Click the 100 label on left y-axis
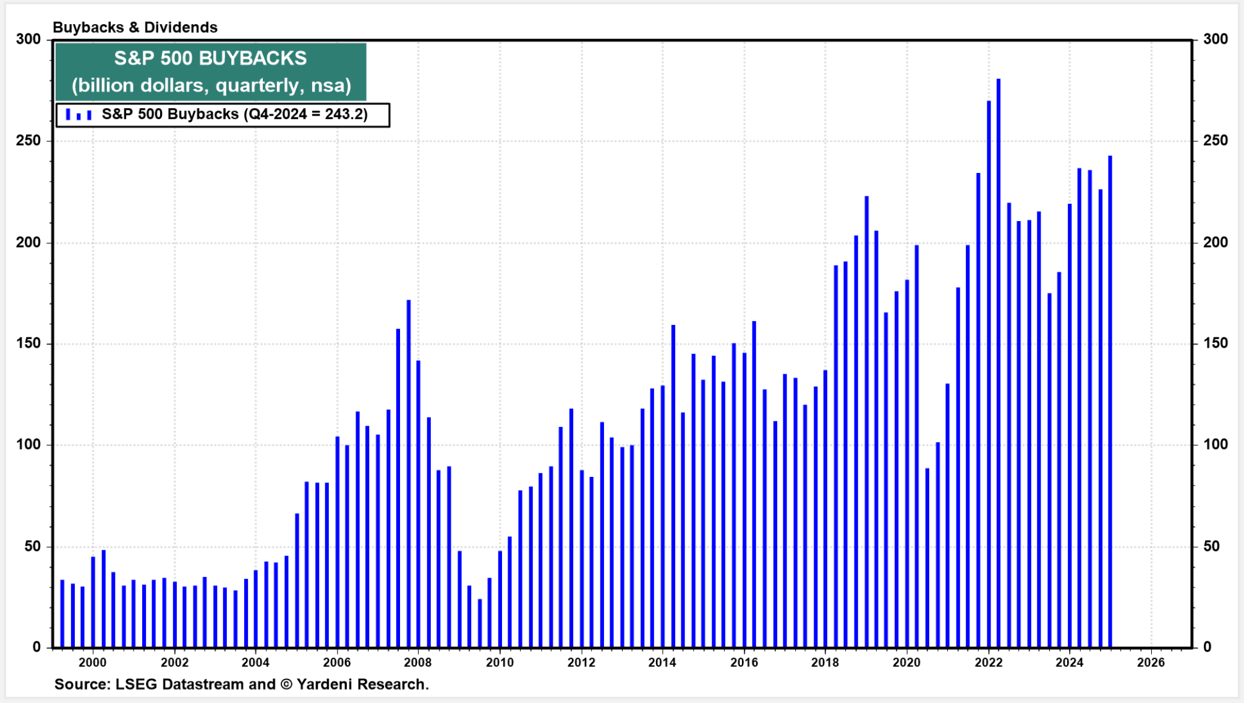 tap(28, 445)
